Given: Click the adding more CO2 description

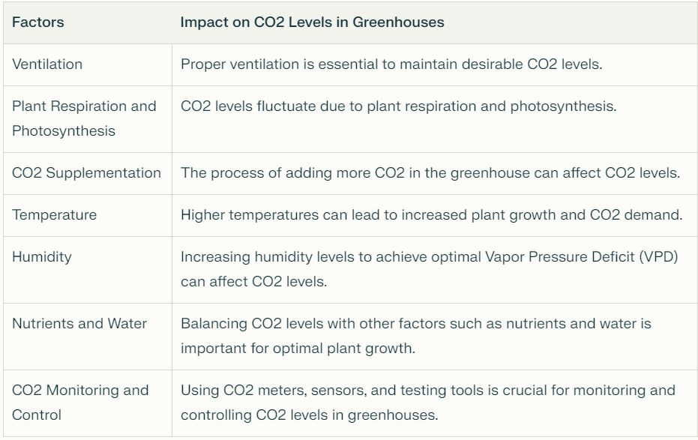Looking at the screenshot, I should (x=430, y=173).
